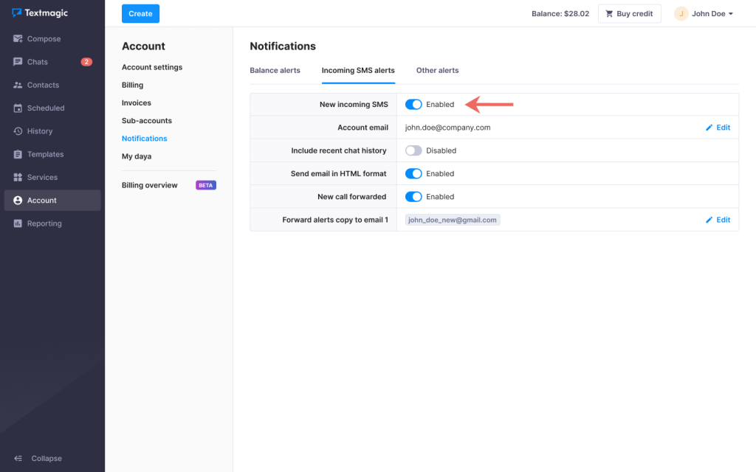Image resolution: width=756 pixels, height=472 pixels.
Task: Switch to the Balance alerts tab
Action: (x=275, y=71)
